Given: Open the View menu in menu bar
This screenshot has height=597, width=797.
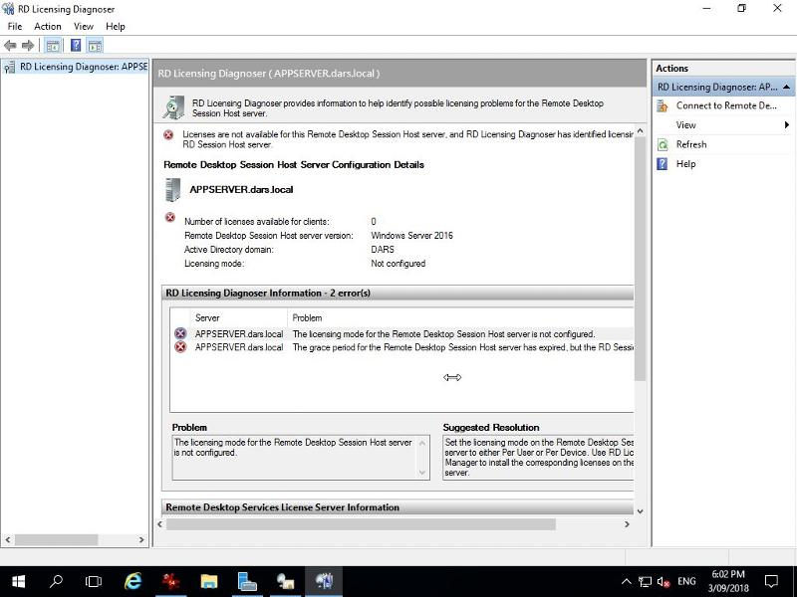Looking at the screenshot, I should [84, 27].
